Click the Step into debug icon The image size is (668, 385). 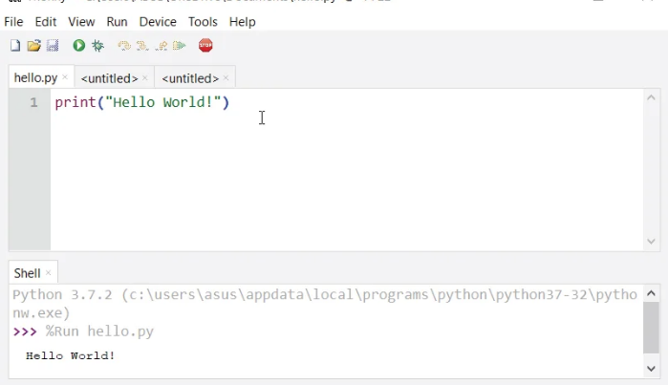142,46
